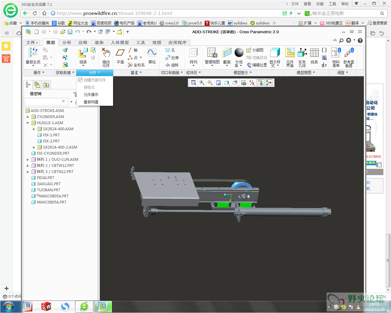Switch to the 渲染 ribbon tab

99,42
